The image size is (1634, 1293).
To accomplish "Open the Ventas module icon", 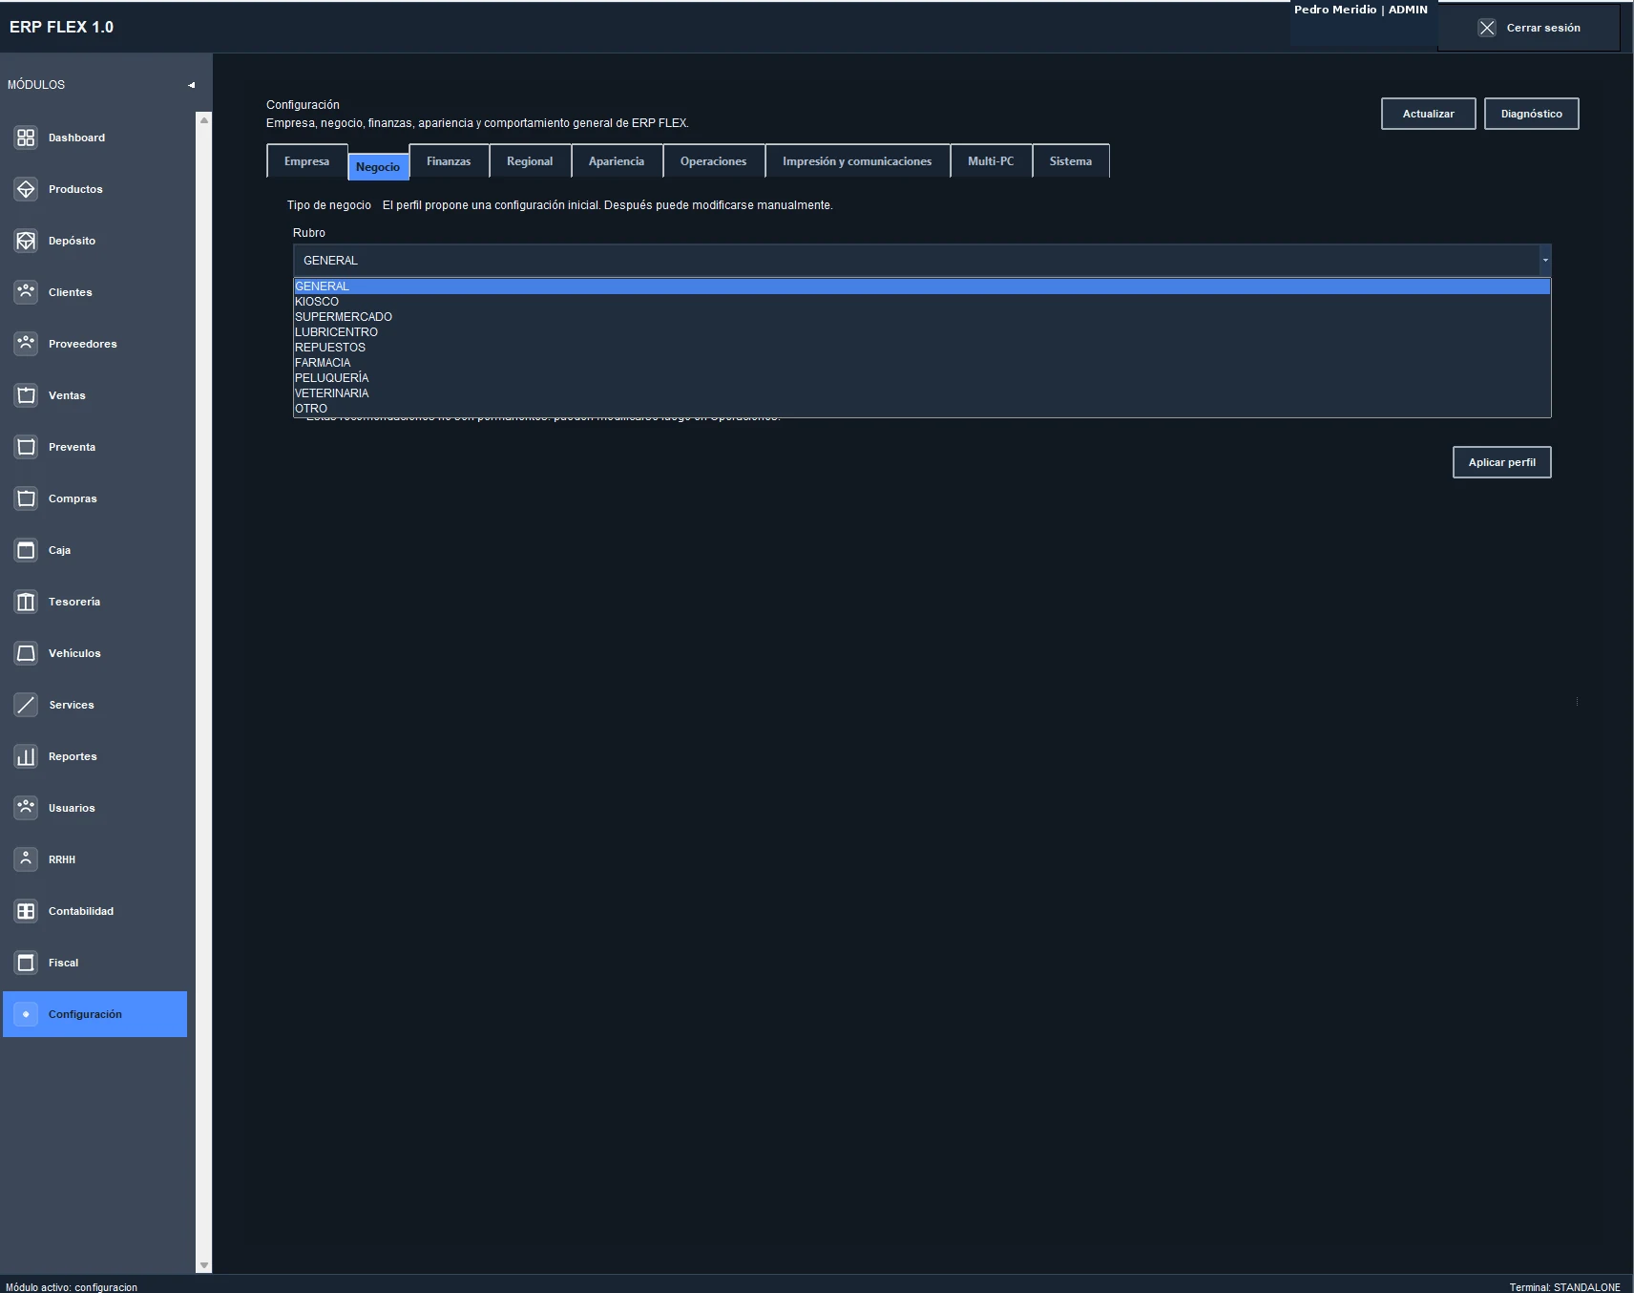I will click(x=26, y=395).
